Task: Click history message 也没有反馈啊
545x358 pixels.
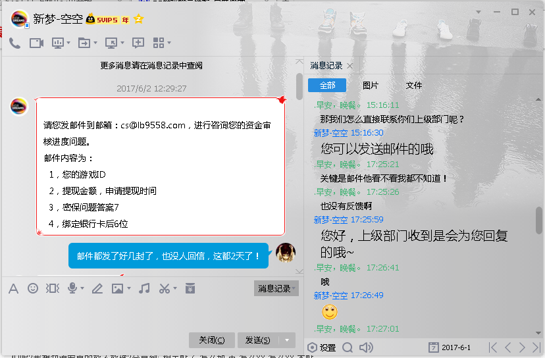Action: pyautogui.click(x=346, y=206)
